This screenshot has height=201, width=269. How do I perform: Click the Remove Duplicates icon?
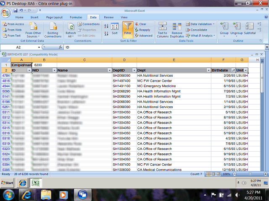coord(177,29)
